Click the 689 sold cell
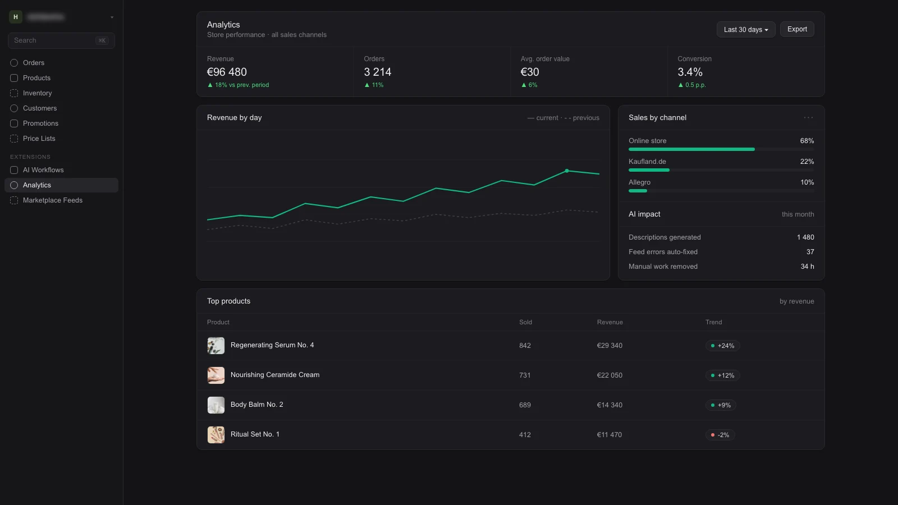898x505 pixels. 525,405
